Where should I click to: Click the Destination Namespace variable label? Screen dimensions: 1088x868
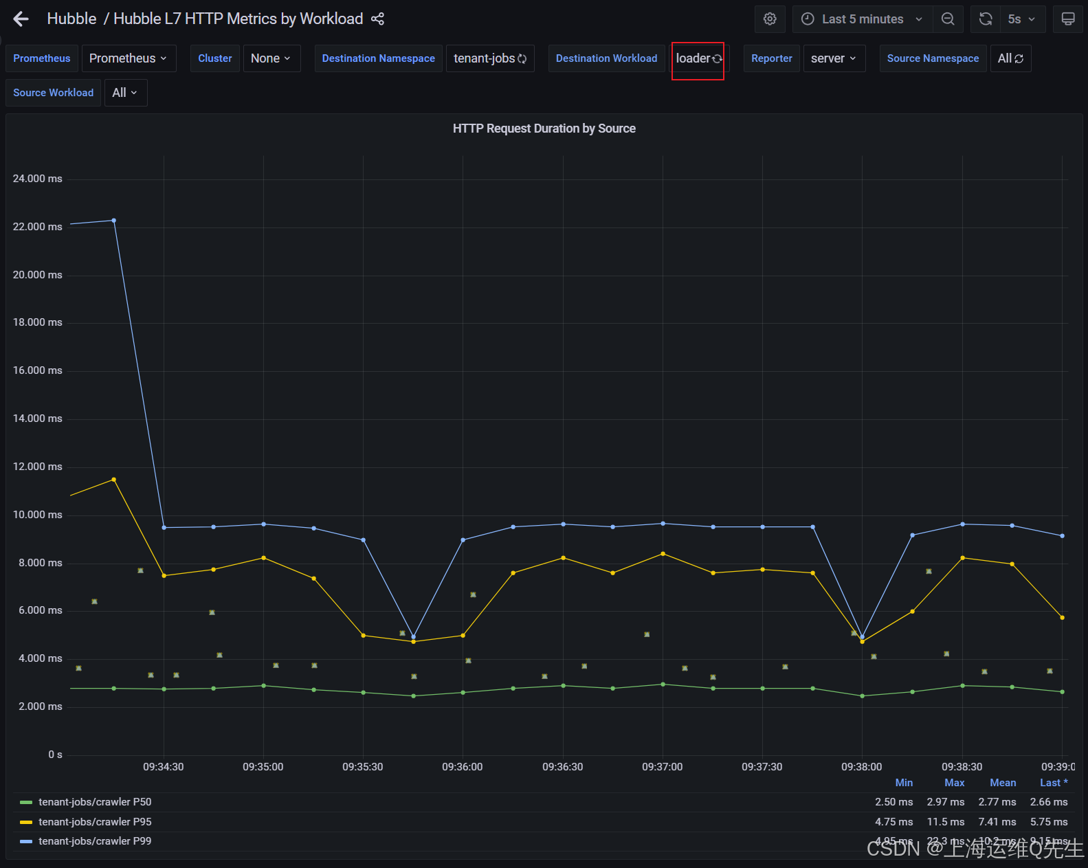[379, 58]
